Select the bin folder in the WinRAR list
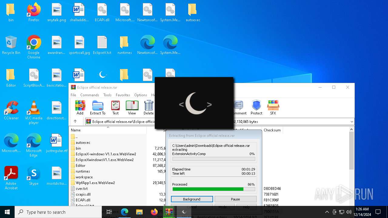Screen dimensions: 388x218 pos(78,148)
